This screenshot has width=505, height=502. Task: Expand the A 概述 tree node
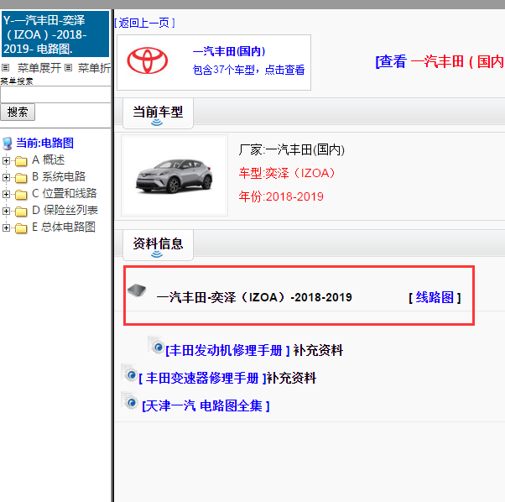(x=6, y=160)
